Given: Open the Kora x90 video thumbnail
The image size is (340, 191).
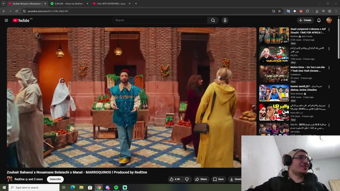Looking at the screenshot, I should tap(274, 112).
